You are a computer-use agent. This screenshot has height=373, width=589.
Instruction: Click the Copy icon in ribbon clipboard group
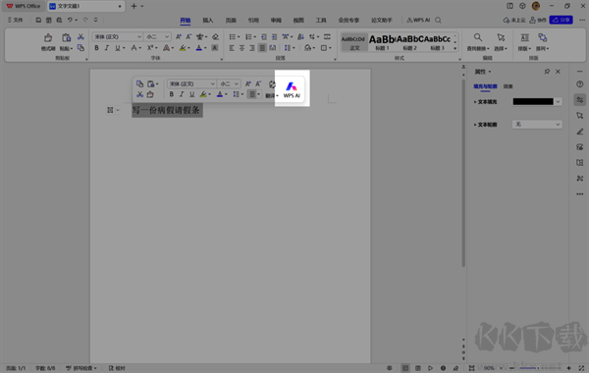(x=80, y=48)
